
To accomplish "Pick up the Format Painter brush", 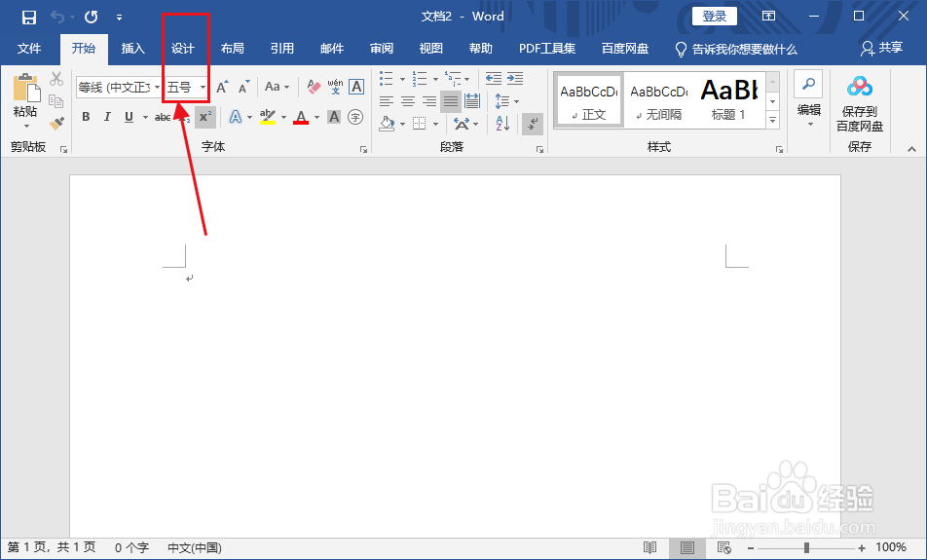I will (x=56, y=123).
